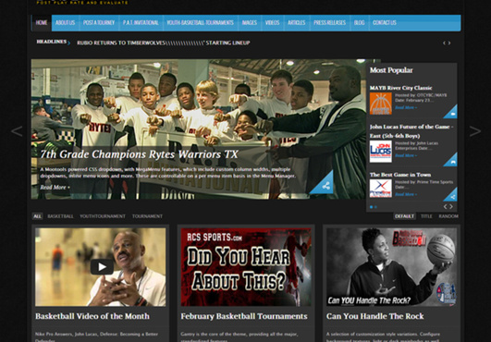491x342 pixels.
Task: Open Can You Handle The Rock title
Action: [374, 316]
